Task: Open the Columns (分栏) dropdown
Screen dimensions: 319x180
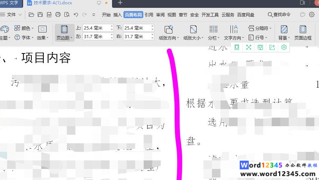Action: click(213, 38)
